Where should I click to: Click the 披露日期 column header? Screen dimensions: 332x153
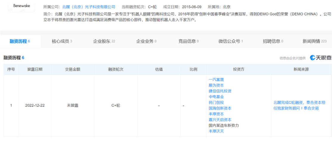pos(35,69)
